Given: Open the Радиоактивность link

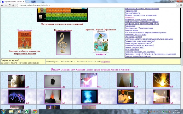Looking at the screenshot, I should point(133,13).
